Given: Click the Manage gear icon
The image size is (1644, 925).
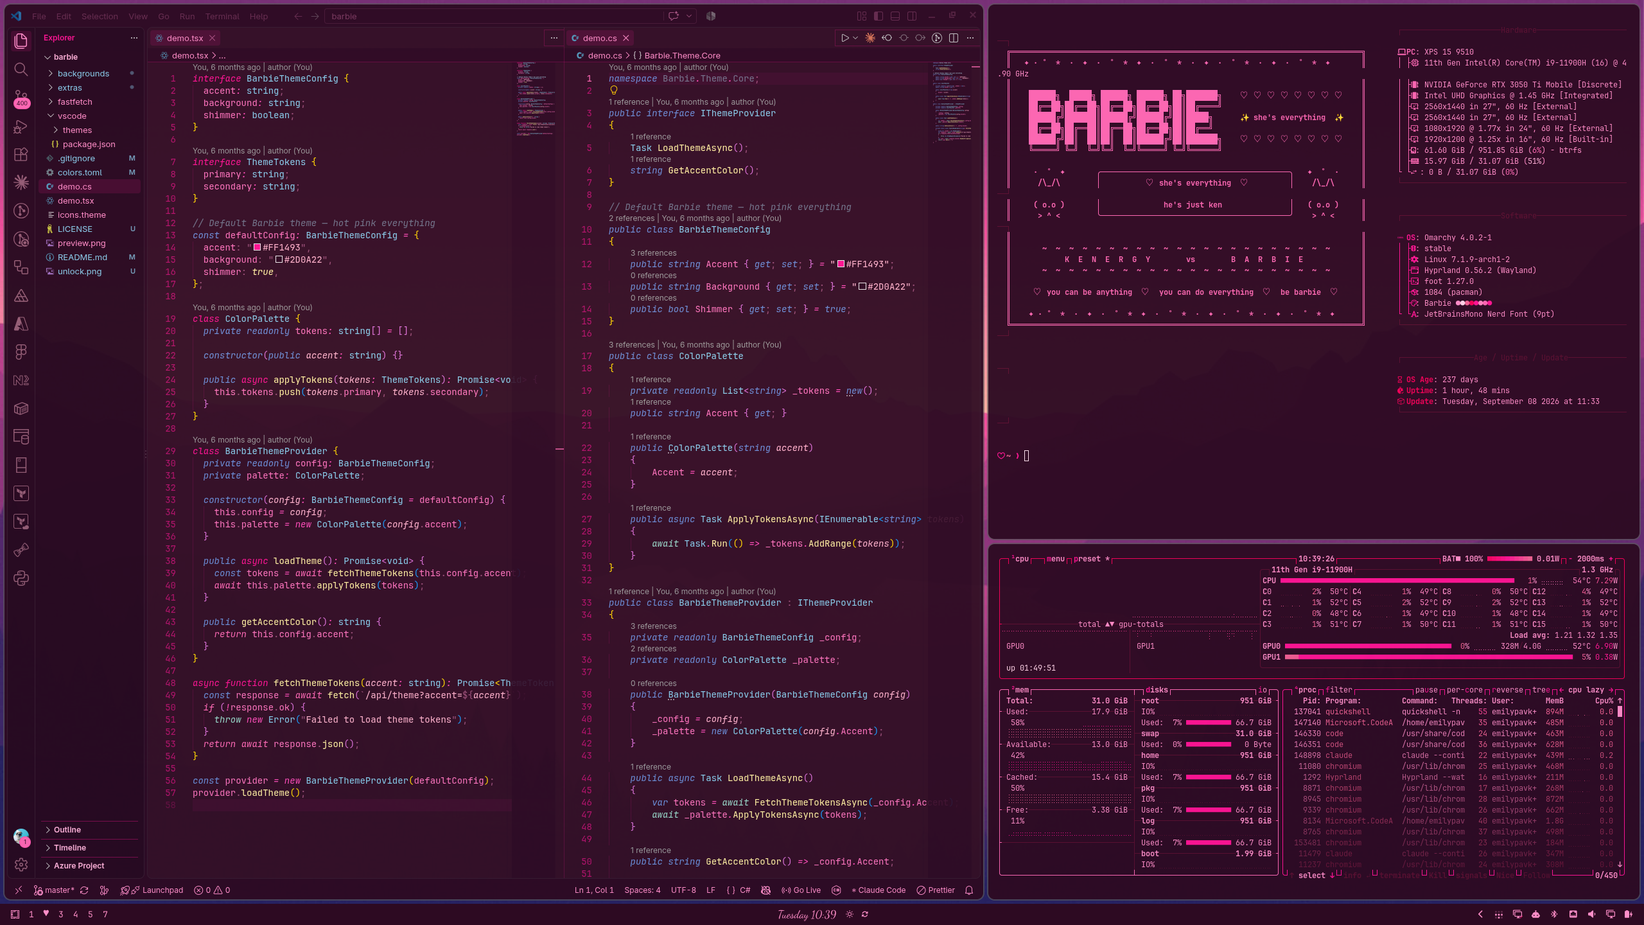Looking at the screenshot, I should [21, 865].
